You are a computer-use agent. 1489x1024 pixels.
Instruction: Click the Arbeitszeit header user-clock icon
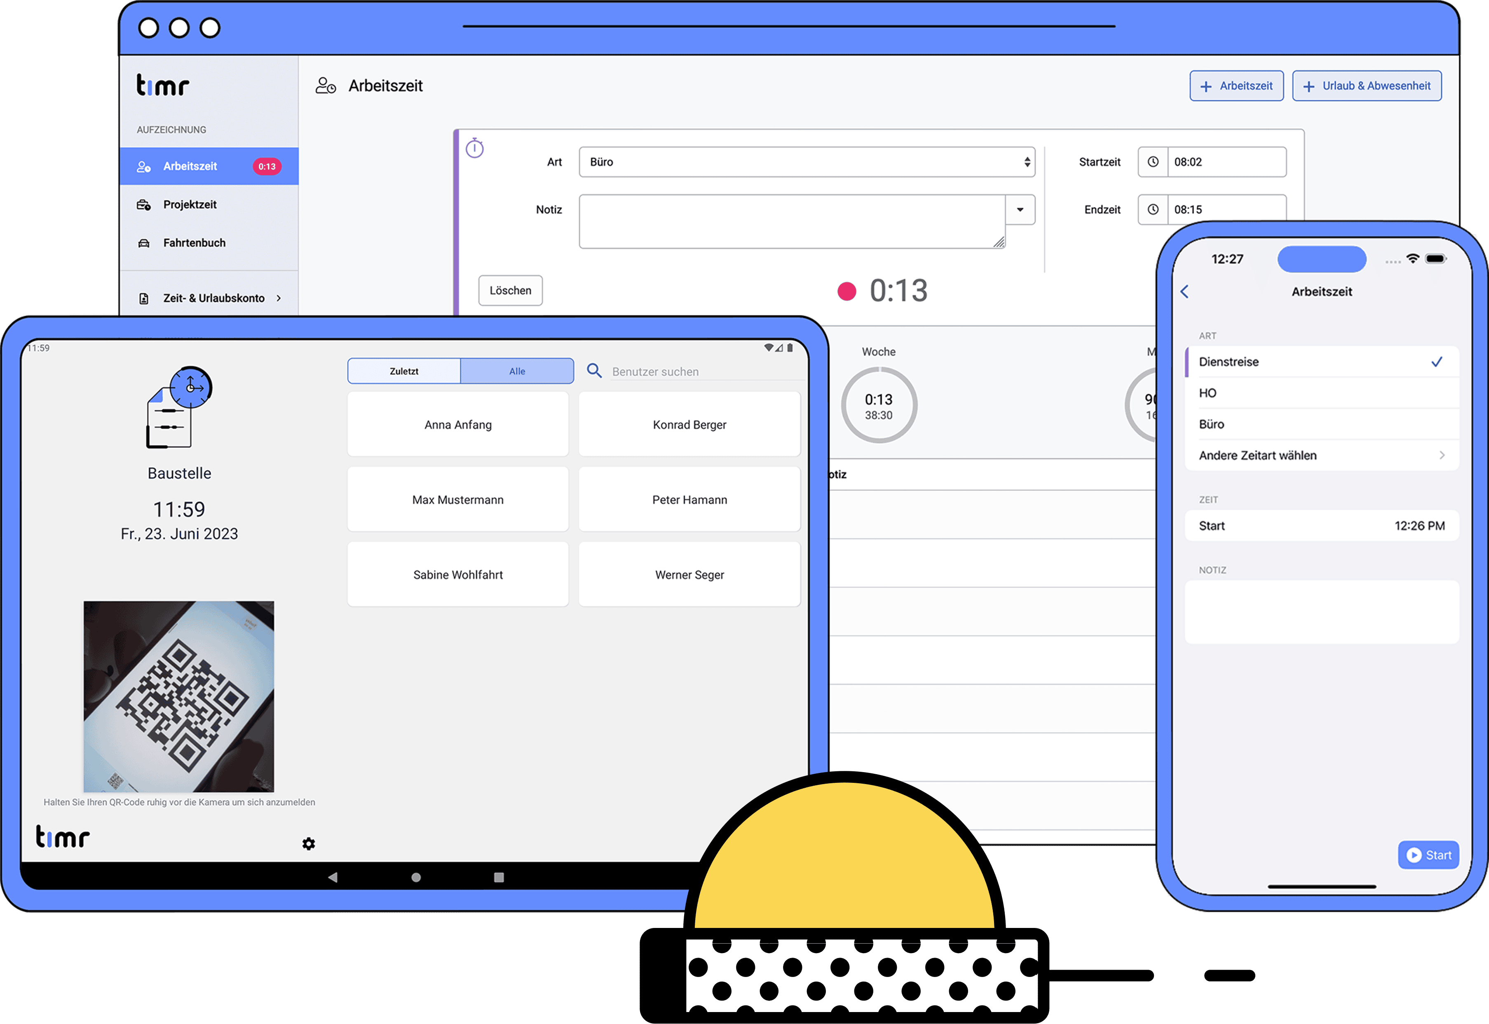pos(326,85)
